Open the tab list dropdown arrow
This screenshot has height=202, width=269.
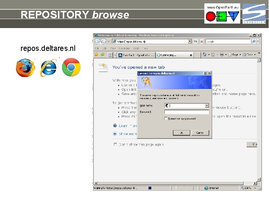click(115, 55)
